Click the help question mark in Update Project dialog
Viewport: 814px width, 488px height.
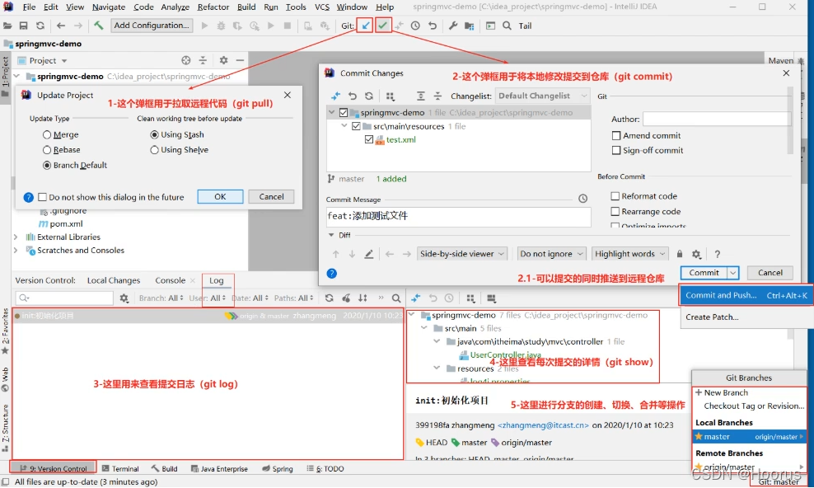pyautogui.click(x=29, y=197)
